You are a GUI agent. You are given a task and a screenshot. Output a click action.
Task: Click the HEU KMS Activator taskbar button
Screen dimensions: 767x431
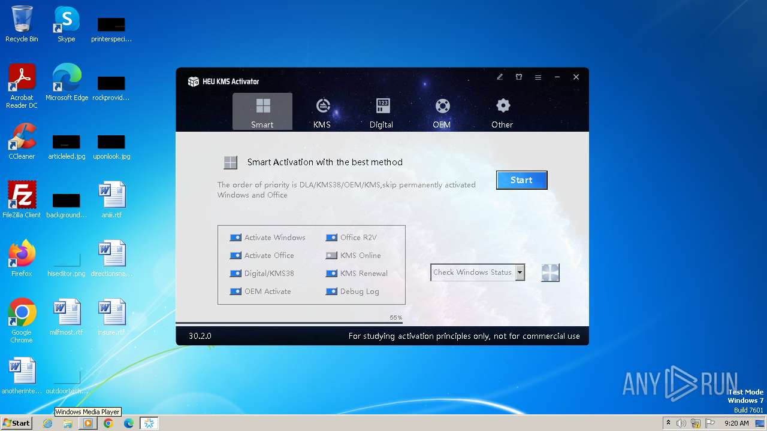[149, 423]
